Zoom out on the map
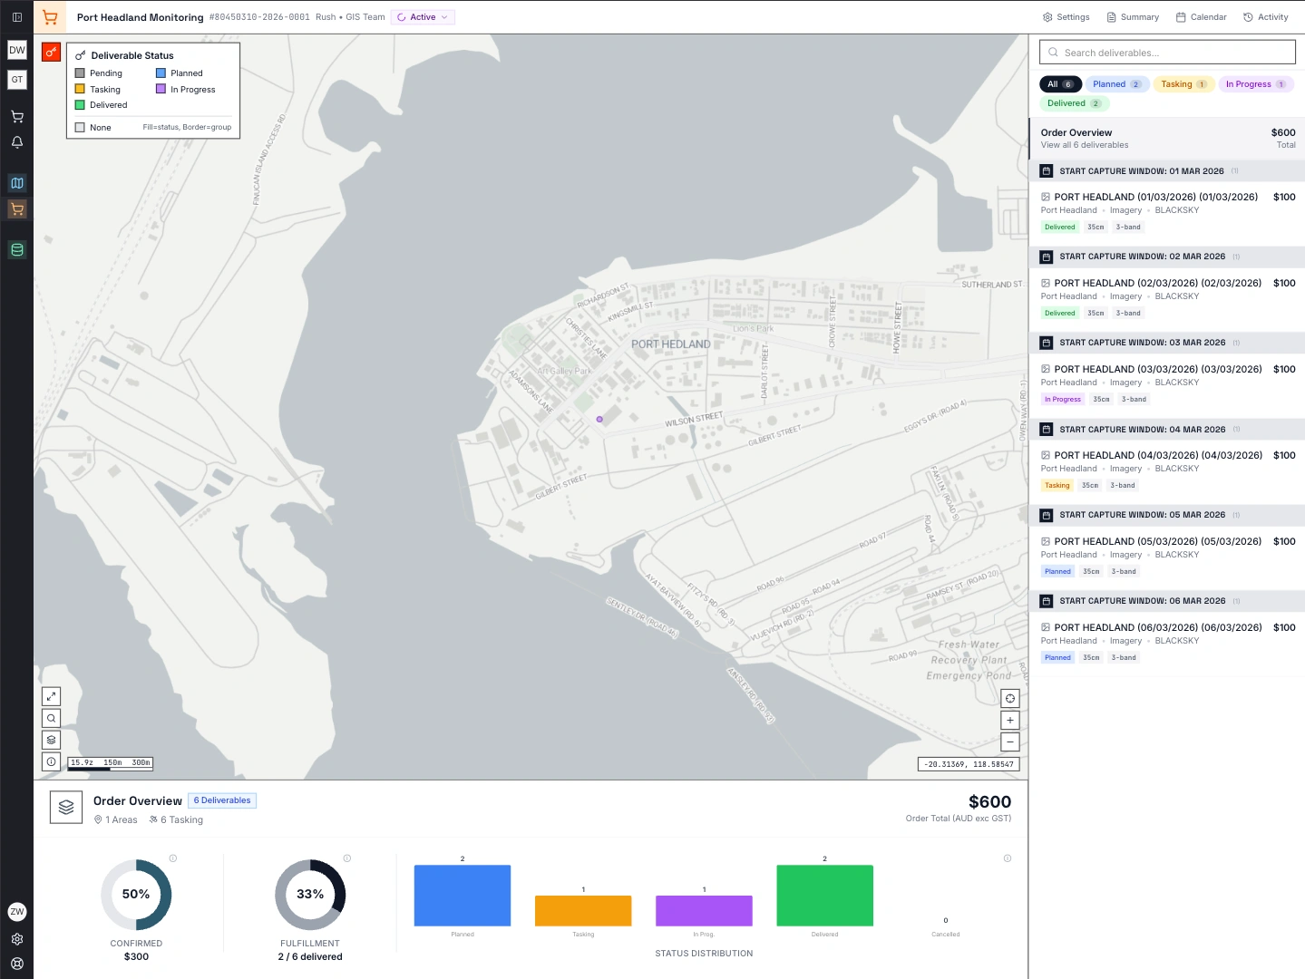 (x=1010, y=742)
